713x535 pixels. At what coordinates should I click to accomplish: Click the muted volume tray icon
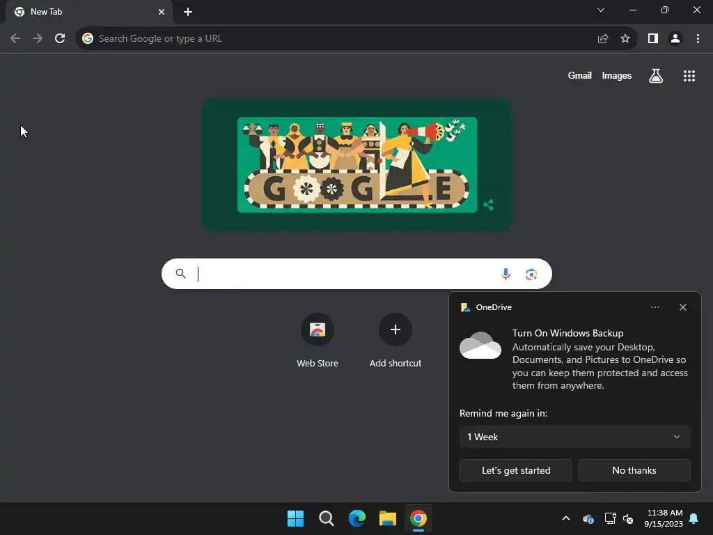pos(629,518)
